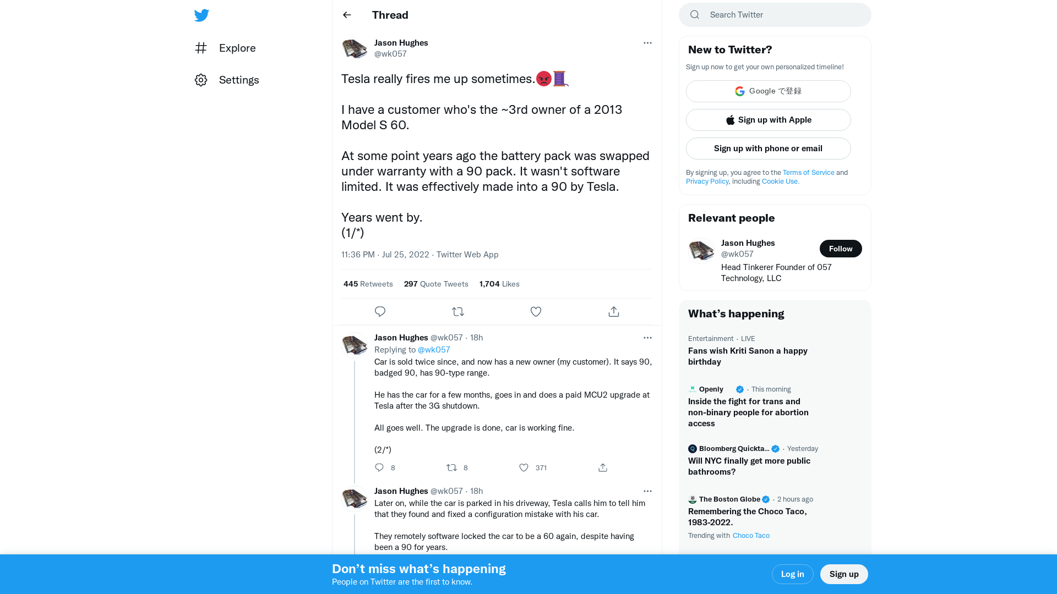View the 297 Quote Tweets
Image resolution: width=1057 pixels, height=594 pixels.
click(436, 284)
